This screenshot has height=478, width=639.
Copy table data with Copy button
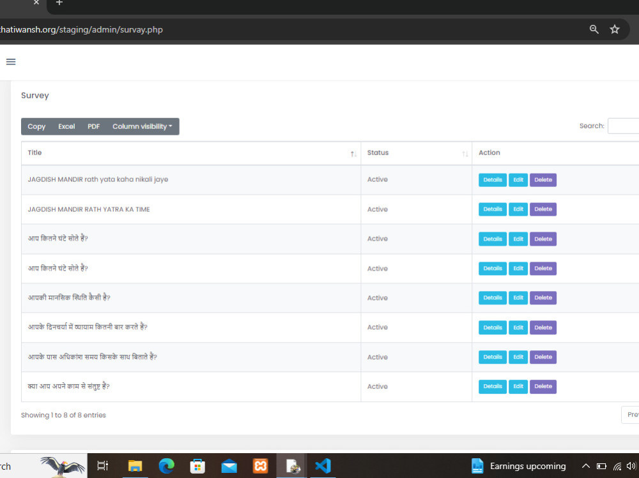point(36,126)
